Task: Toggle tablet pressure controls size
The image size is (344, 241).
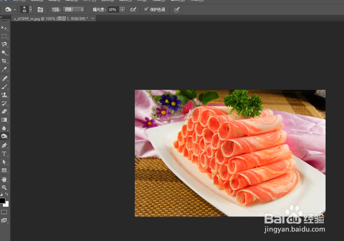Action: pos(176,10)
